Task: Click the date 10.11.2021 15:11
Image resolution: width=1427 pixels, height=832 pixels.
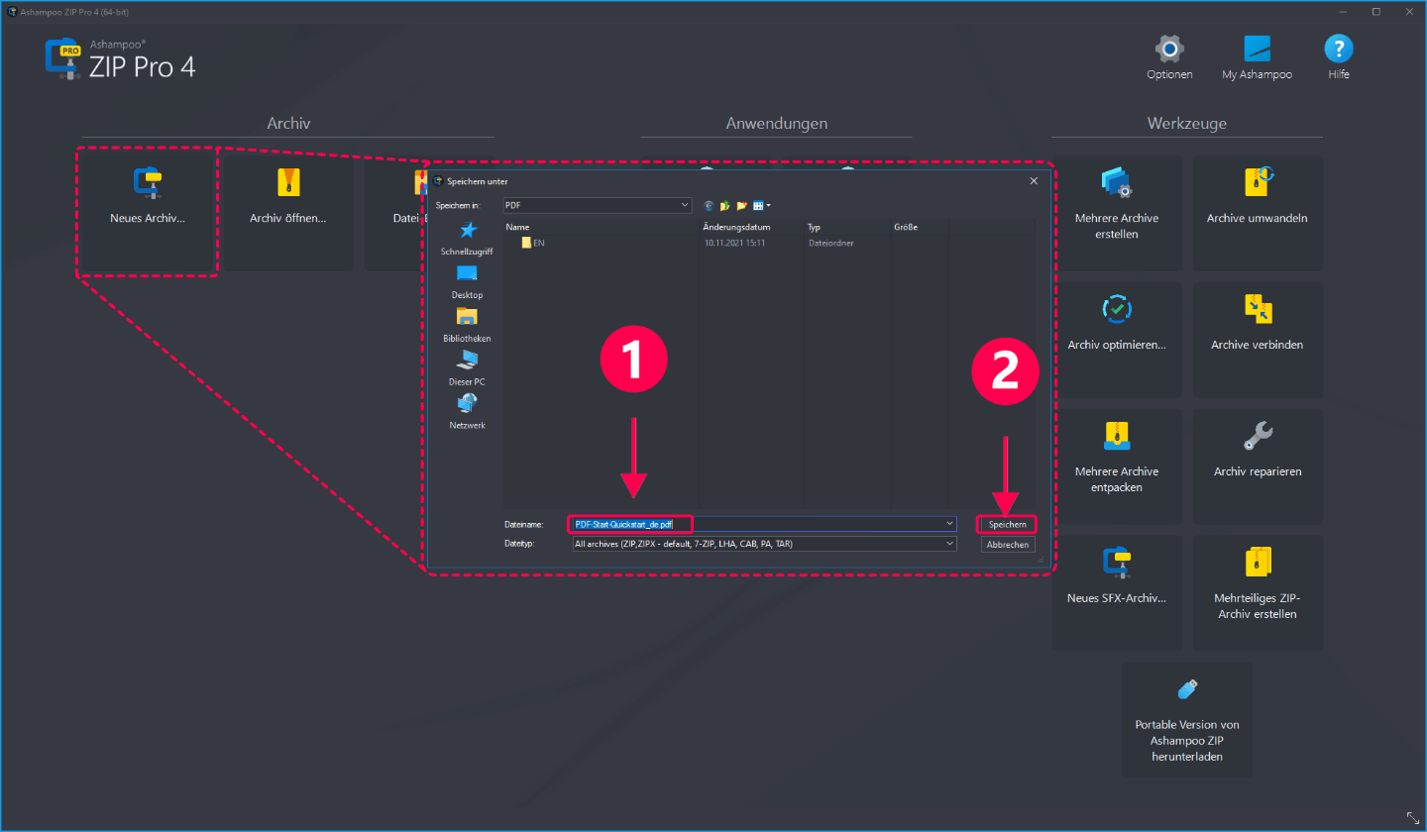Action: pyautogui.click(x=734, y=242)
